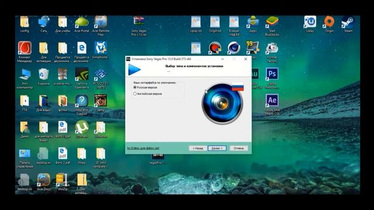374x210 pixels.
Task: Click the Далее (Next) button
Action: pyautogui.click(x=217, y=148)
